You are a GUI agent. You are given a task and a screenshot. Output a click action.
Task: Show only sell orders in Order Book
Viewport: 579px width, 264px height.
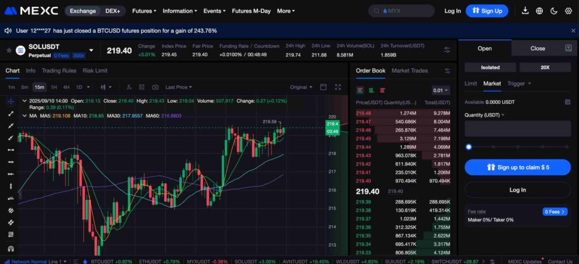383,90
